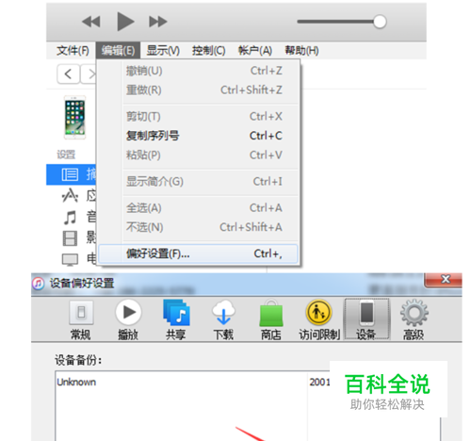Click the play button

pos(125,22)
